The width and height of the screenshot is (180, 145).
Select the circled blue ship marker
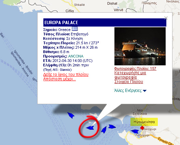(90, 128)
